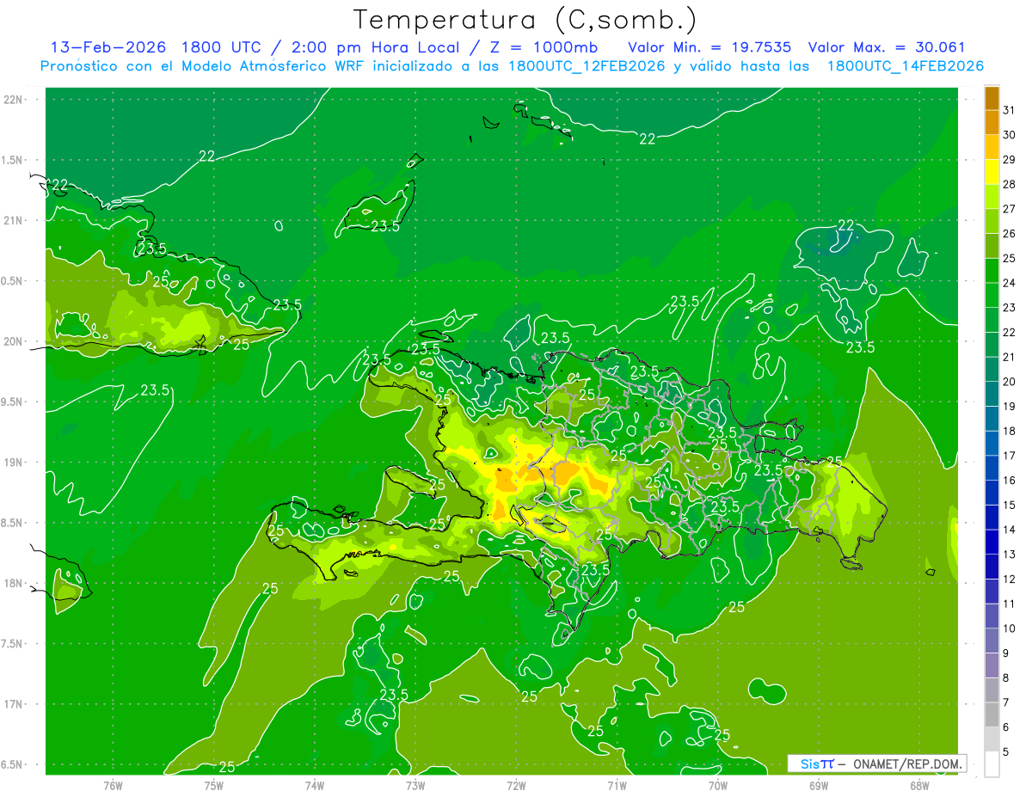The height and width of the screenshot is (797, 1032).
Task: Click the gray swatch between 6 and 7
Action: pos(992,714)
